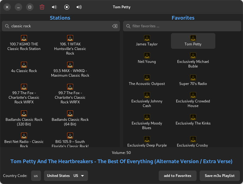Choose Badlands Classic Rock (64 Bit)
The height and width of the screenshot is (184, 243).
point(70,118)
